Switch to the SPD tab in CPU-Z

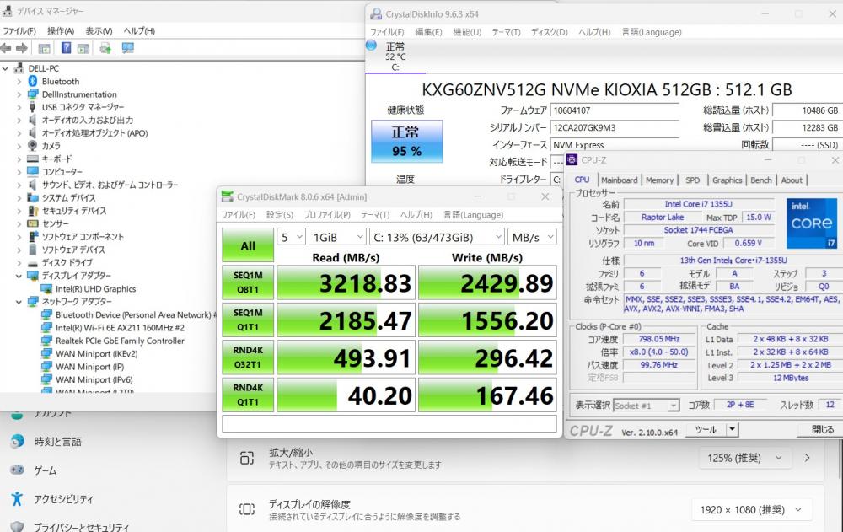pos(692,180)
